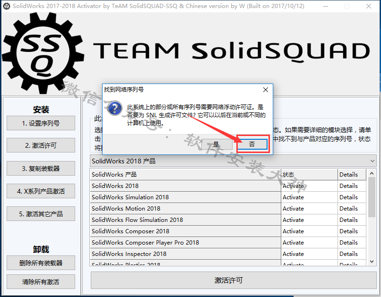Select the SolidWorks 2018 product row
381x297 pixels.
pyautogui.click(x=185, y=186)
